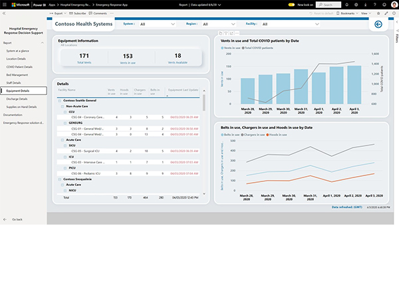The height and width of the screenshot is (299, 399).
Task: Open the toolbar ellipsis after Comments
Action: tap(112, 13)
